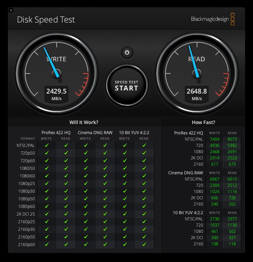Click the read speed value 2648.8 MB/s
Screen dimensions: 253x262
pyautogui.click(x=197, y=94)
